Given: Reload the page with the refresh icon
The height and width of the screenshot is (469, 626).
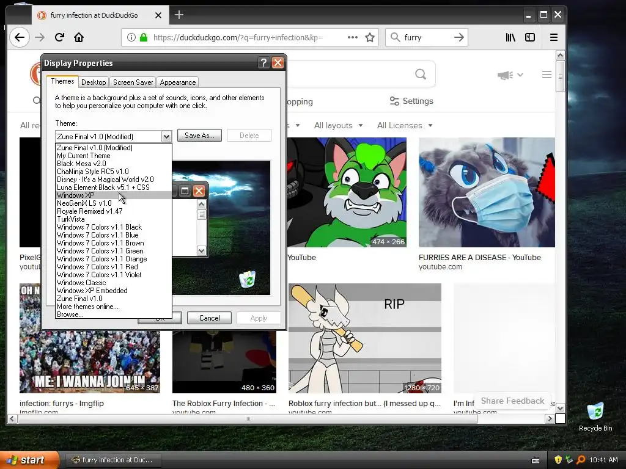Looking at the screenshot, I should 59,37.
